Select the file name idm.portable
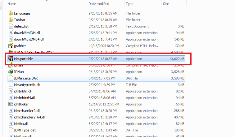 [x=23, y=59]
